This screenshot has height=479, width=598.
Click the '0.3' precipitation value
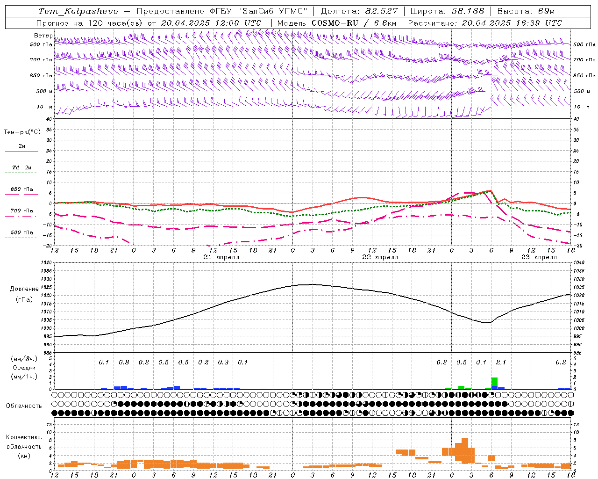pyautogui.click(x=223, y=362)
